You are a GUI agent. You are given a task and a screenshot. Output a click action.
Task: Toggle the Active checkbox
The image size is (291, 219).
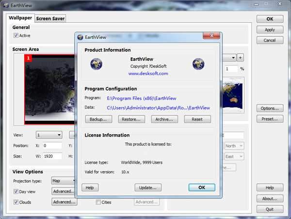(16, 36)
